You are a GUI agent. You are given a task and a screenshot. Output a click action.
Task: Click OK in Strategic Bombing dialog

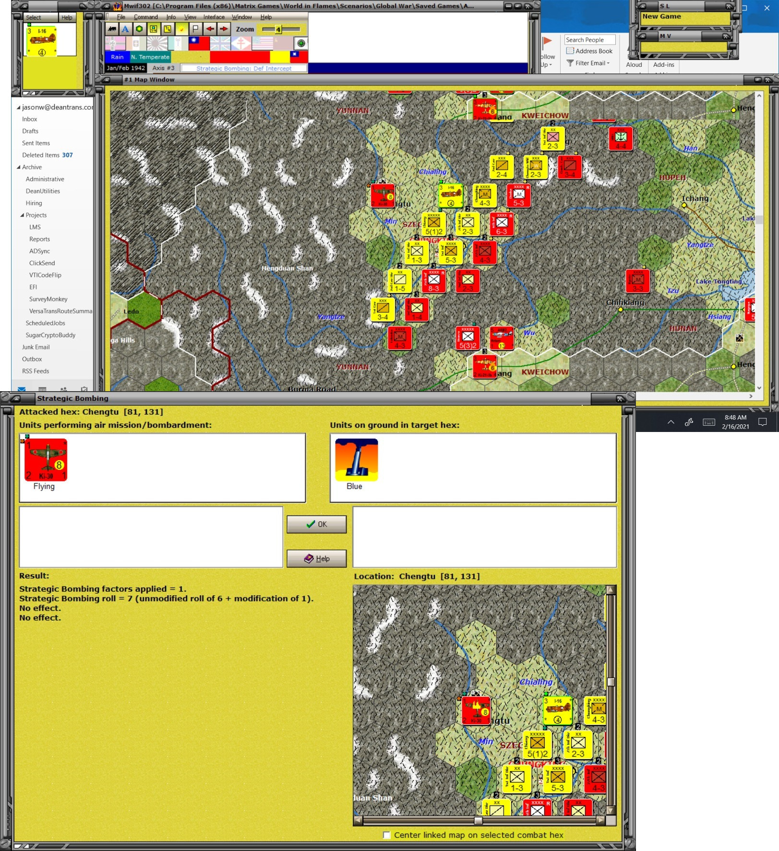[x=316, y=524]
